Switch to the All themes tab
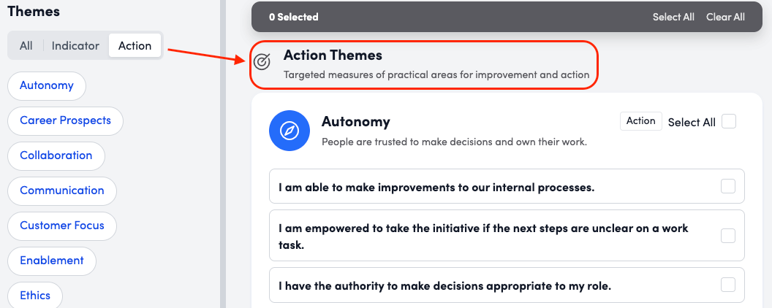 tap(26, 45)
